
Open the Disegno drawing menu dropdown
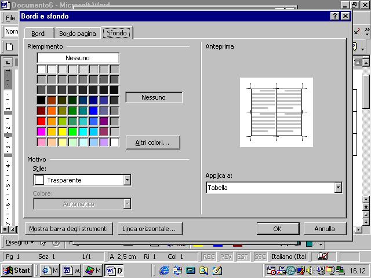coord(20,242)
